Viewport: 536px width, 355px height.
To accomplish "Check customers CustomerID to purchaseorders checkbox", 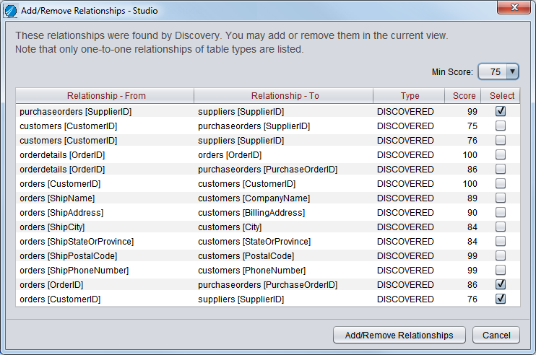I will pyautogui.click(x=501, y=126).
